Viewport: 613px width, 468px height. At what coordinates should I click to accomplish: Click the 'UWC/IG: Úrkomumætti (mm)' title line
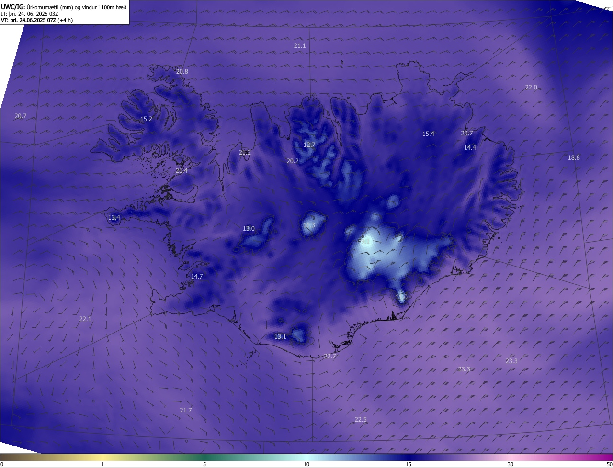click(x=63, y=7)
